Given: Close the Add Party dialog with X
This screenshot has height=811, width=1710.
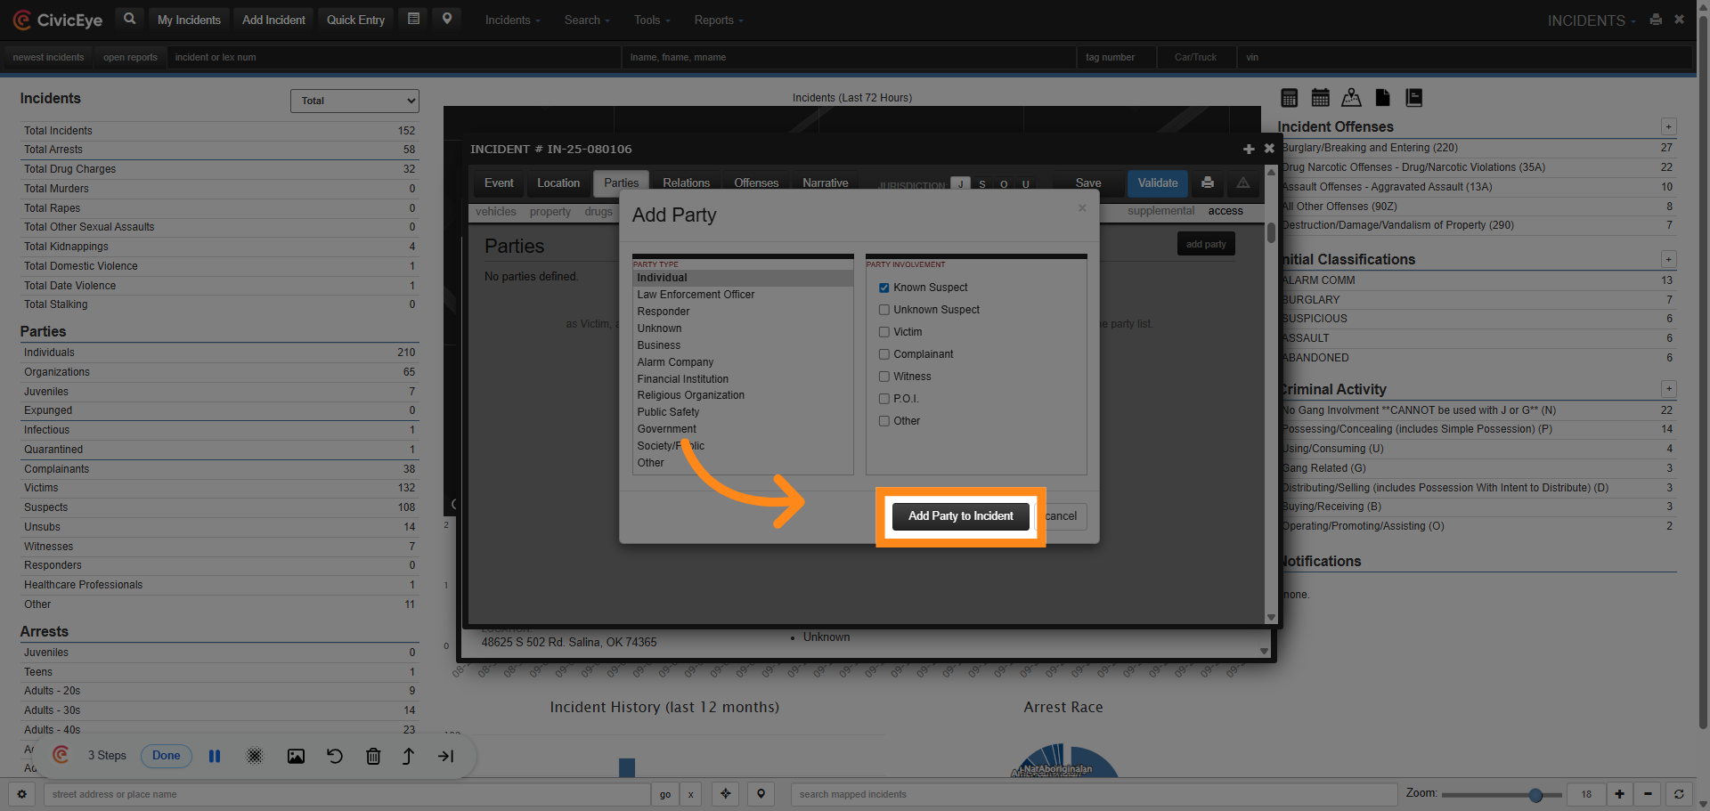Looking at the screenshot, I should click(x=1082, y=208).
